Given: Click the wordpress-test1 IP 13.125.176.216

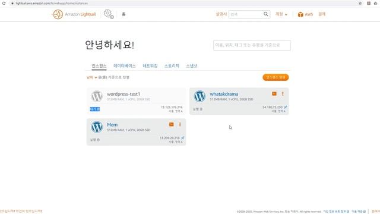Looking at the screenshot, I should 172,107.
